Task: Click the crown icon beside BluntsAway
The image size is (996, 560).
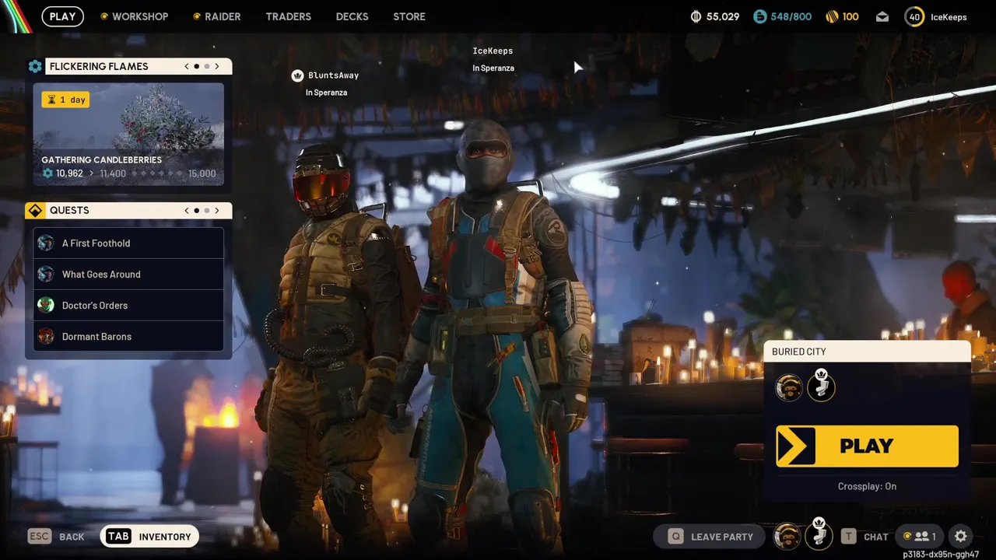Action: (x=297, y=75)
